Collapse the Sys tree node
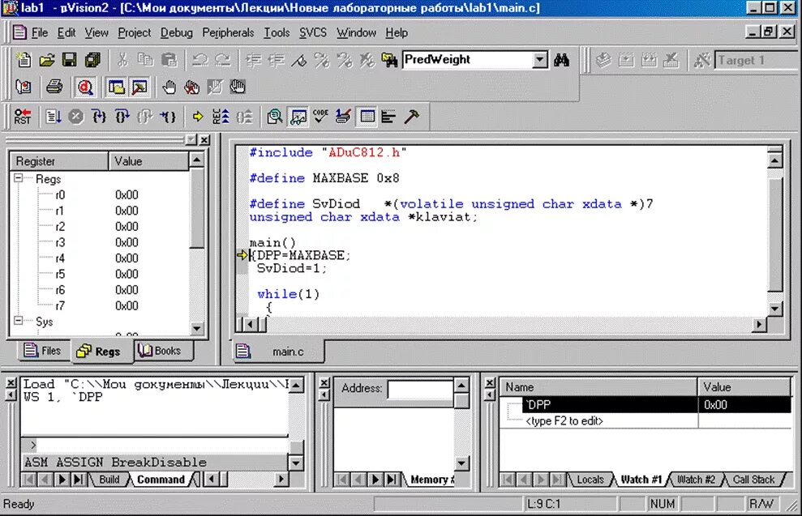 19,321
